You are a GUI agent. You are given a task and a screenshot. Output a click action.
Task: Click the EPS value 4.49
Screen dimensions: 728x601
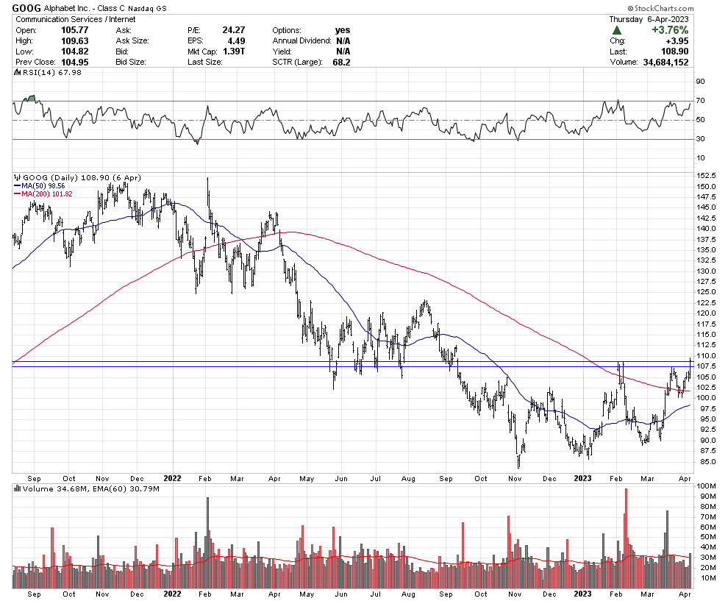[x=236, y=41]
